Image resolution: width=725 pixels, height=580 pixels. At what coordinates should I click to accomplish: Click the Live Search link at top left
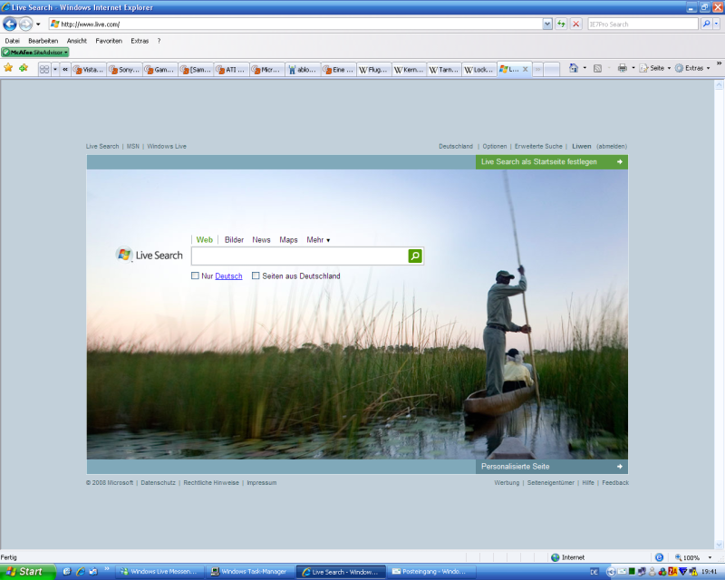[x=102, y=146]
